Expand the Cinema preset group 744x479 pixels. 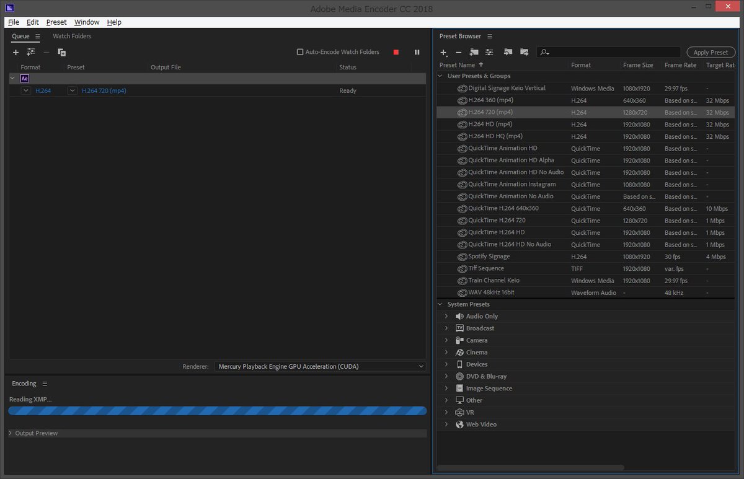[x=446, y=353]
